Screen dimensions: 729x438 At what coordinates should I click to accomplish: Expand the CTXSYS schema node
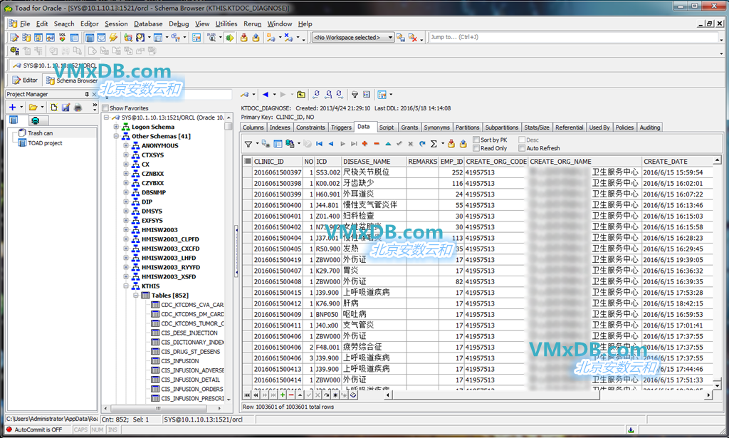(126, 155)
